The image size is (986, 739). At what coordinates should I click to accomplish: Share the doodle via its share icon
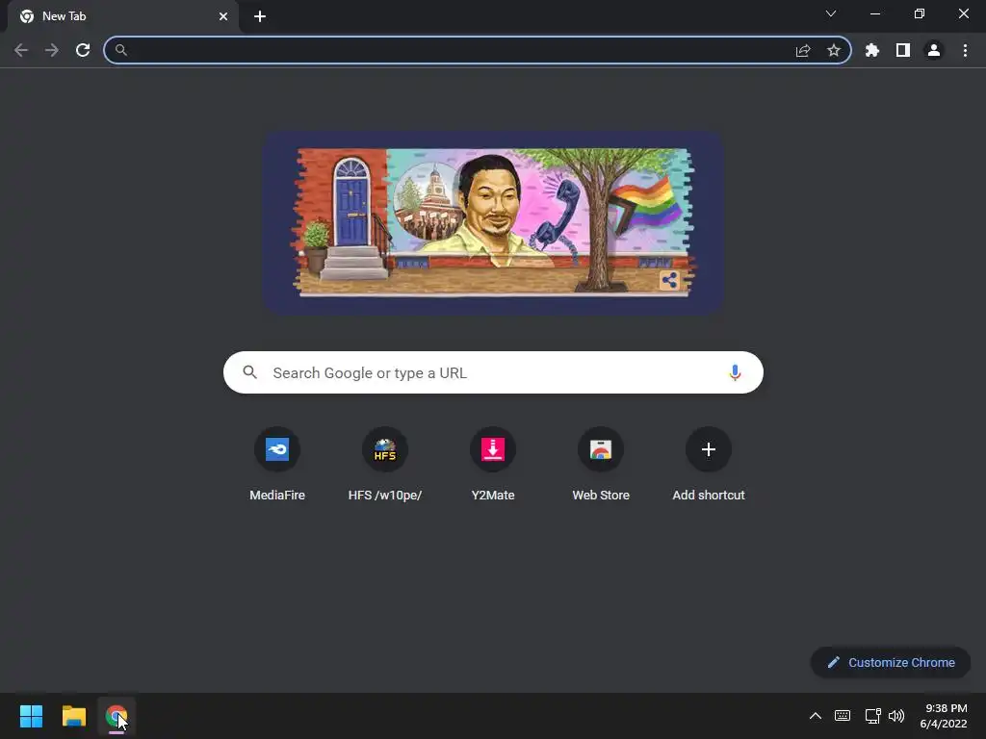click(x=670, y=280)
